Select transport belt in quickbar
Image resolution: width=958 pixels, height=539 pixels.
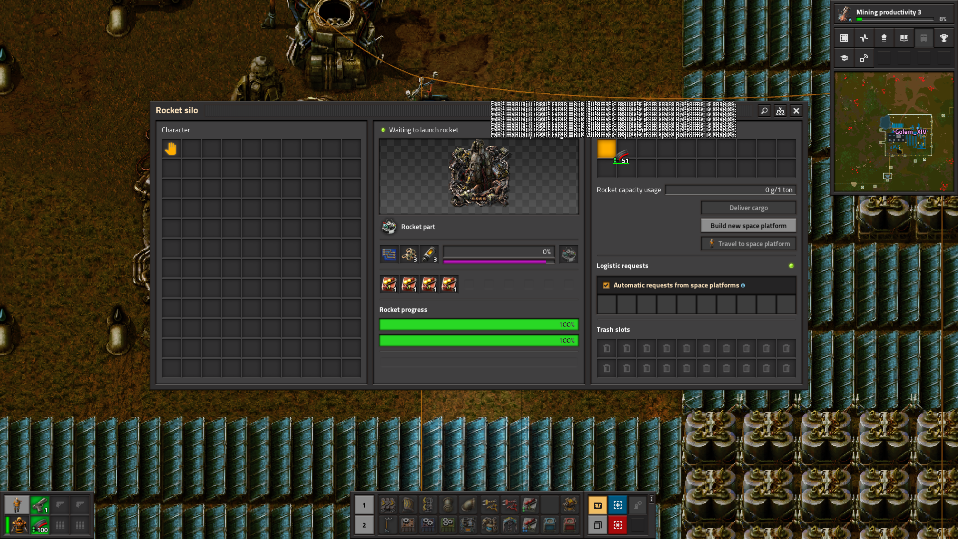tap(388, 505)
